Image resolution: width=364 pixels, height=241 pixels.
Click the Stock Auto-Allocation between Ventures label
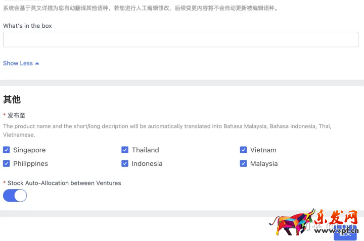[x=64, y=183]
